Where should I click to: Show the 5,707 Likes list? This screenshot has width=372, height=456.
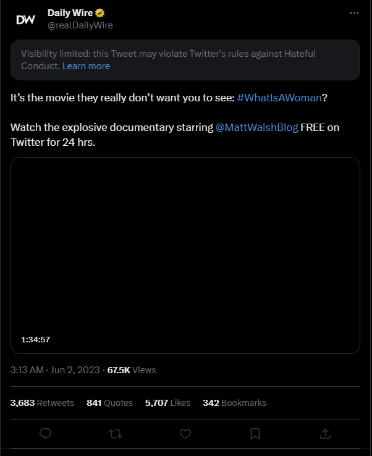pos(168,403)
